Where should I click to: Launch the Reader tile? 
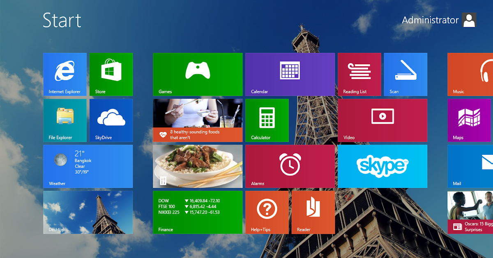(313, 212)
